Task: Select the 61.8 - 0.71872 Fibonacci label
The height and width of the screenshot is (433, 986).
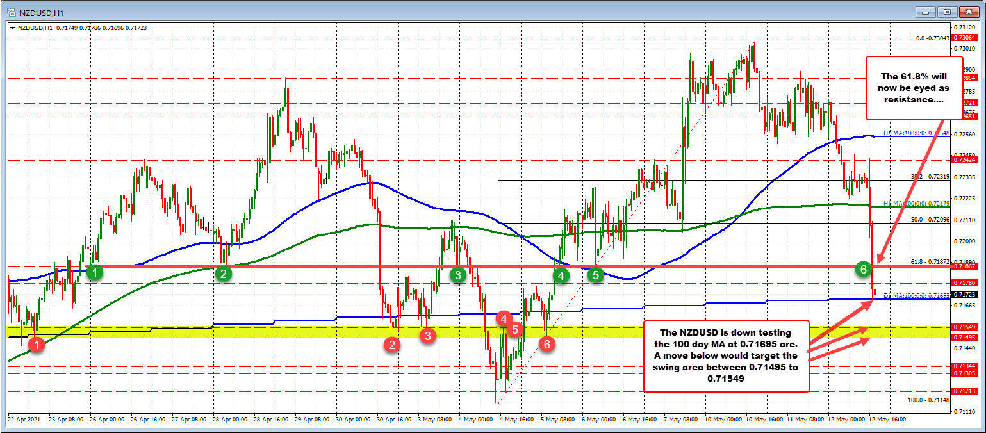Action: pos(930,261)
